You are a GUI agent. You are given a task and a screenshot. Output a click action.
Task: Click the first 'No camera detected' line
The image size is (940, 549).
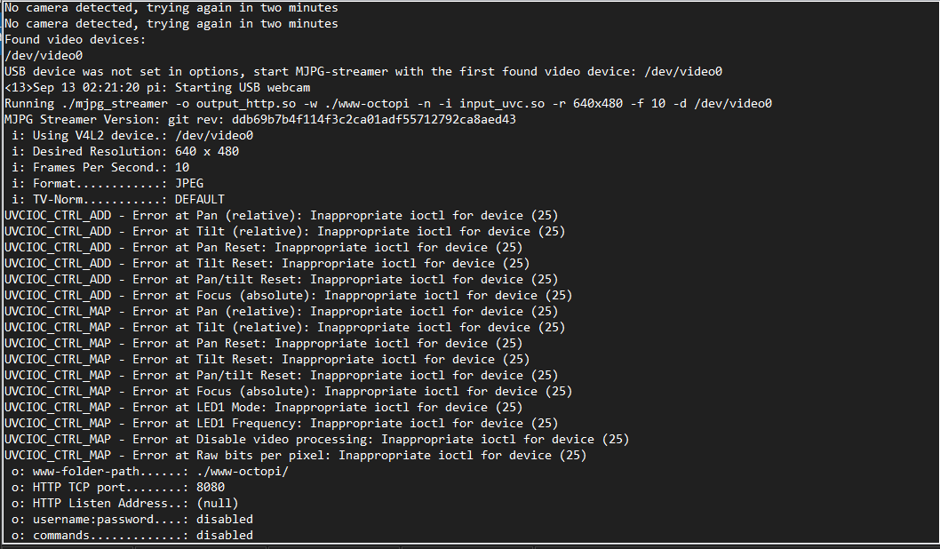171,8
